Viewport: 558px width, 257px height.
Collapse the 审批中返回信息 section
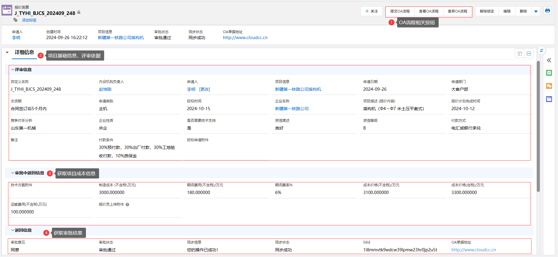pos(13,173)
